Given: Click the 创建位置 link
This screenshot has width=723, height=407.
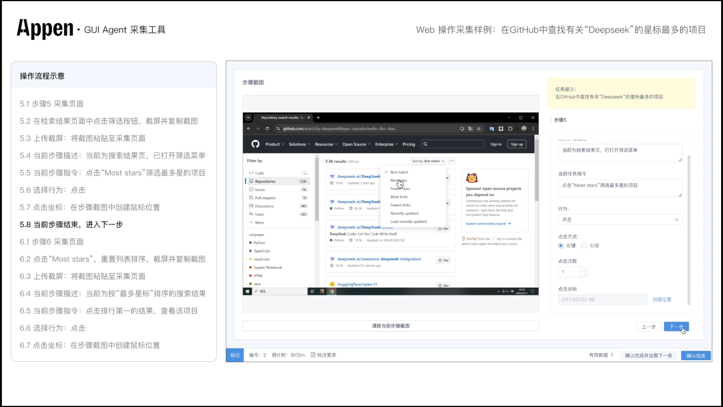Looking at the screenshot, I should tap(662, 300).
